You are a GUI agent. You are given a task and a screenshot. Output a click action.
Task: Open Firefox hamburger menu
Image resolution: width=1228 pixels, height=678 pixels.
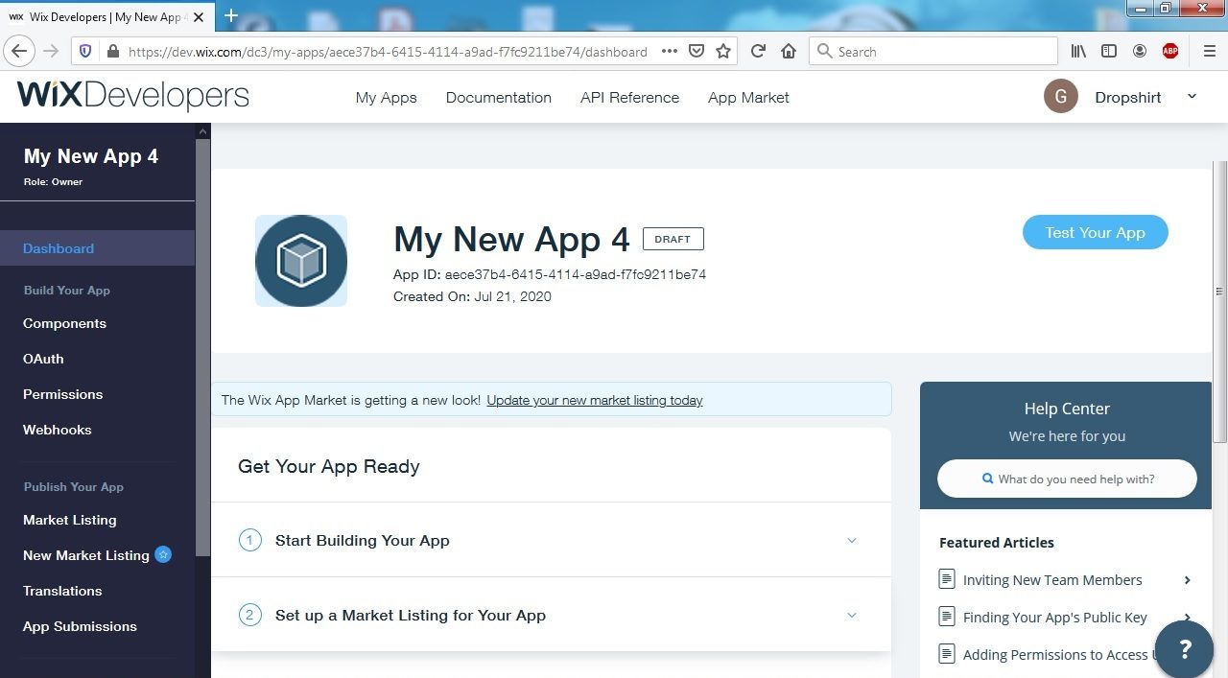1209,51
